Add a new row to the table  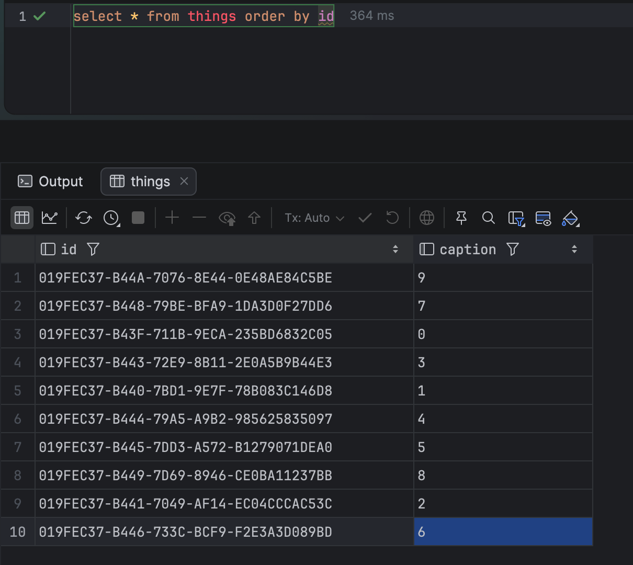coord(172,218)
